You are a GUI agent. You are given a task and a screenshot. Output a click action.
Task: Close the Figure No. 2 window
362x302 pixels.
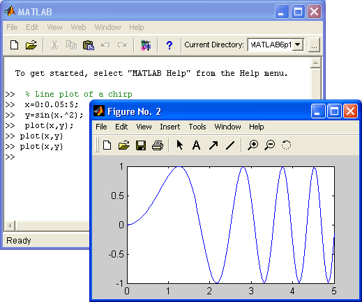[x=351, y=111]
